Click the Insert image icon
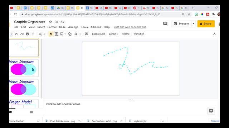Screen dimensions: 229x128 (62, 34)
